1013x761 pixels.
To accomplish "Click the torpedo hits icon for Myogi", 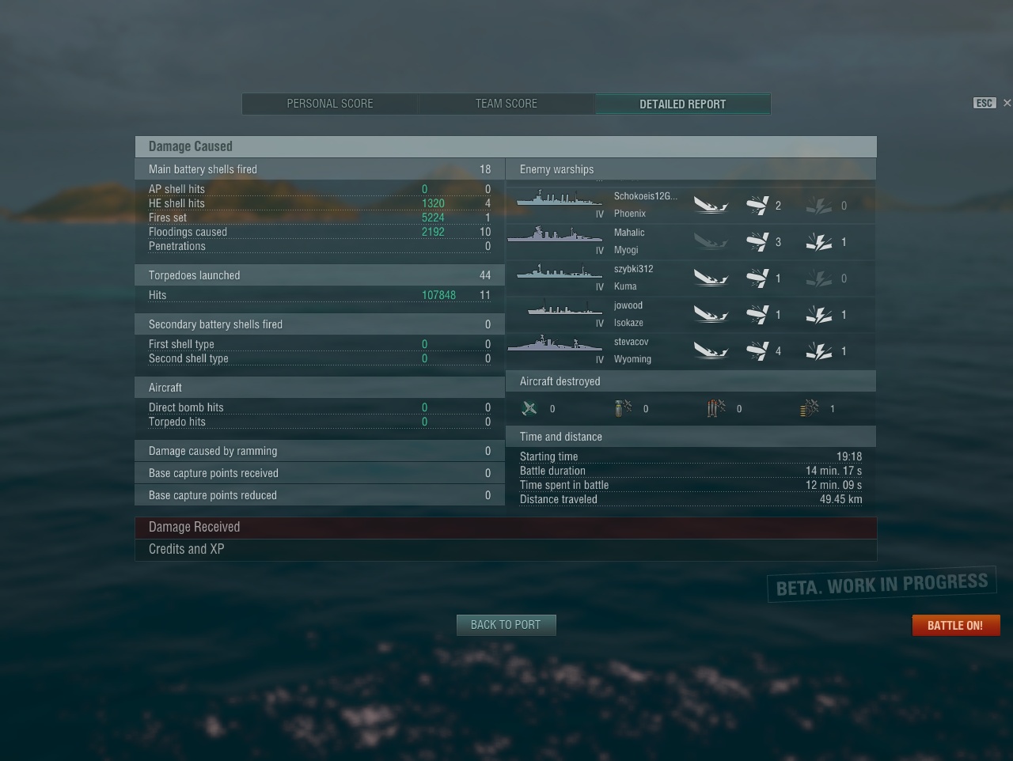I will 757,242.
